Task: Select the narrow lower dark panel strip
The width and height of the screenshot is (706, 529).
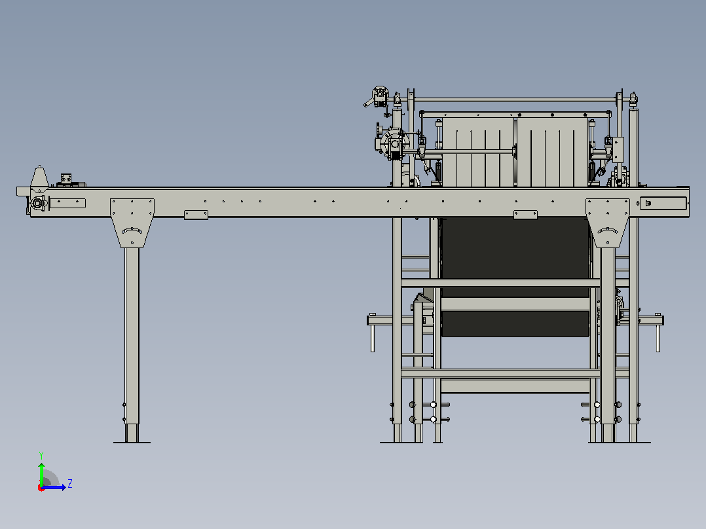Action: tap(515, 323)
